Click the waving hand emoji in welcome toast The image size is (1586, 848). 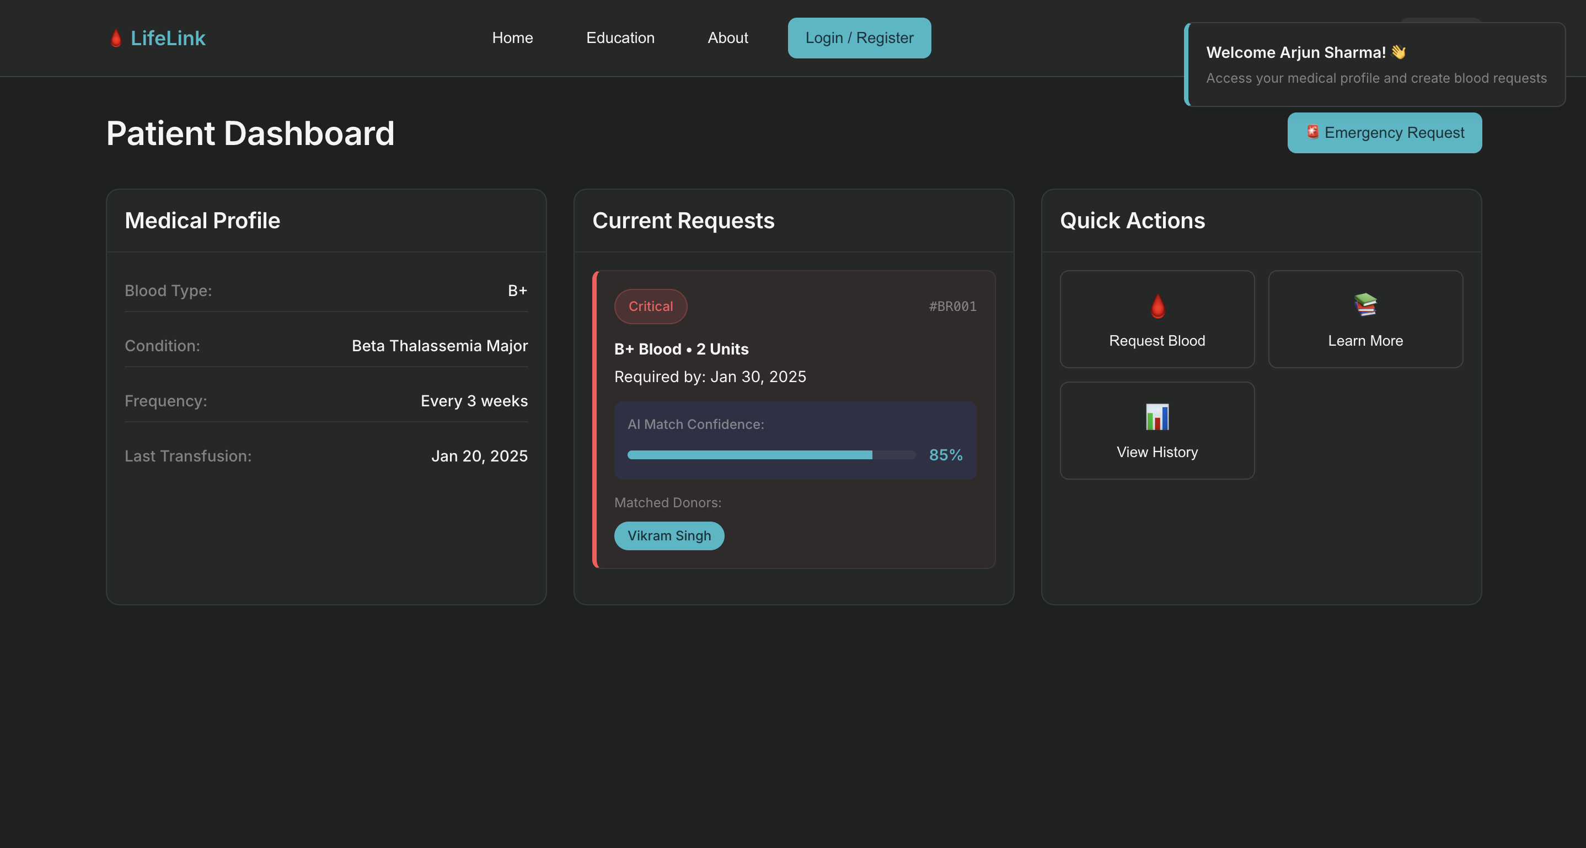pos(1398,52)
